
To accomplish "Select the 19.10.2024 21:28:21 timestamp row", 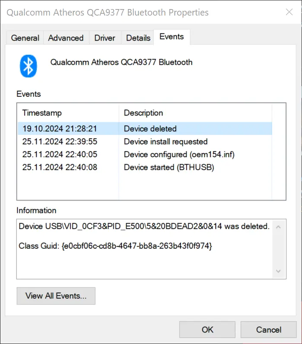I will (x=145, y=128).
